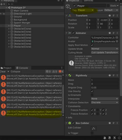
Task: Open Interpolate dropdown set to None
Action: 105,99
